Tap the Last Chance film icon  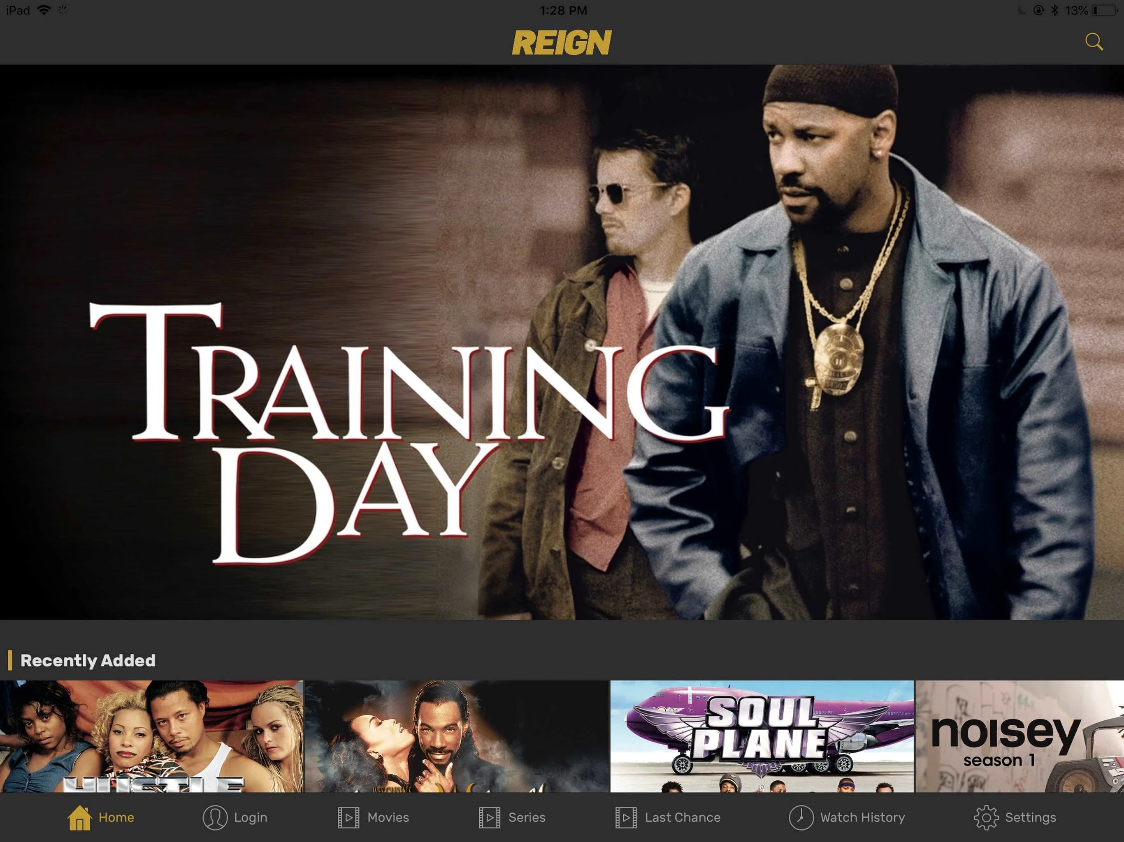click(626, 818)
